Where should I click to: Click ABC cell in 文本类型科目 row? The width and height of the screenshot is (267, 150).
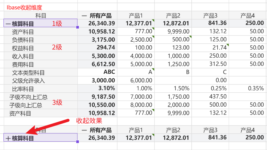pyautogui.click(x=109, y=72)
